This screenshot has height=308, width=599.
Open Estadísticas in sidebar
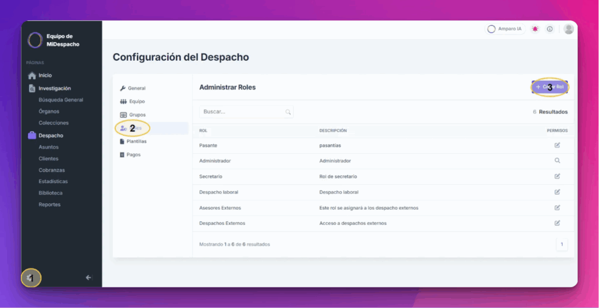coord(53,181)
